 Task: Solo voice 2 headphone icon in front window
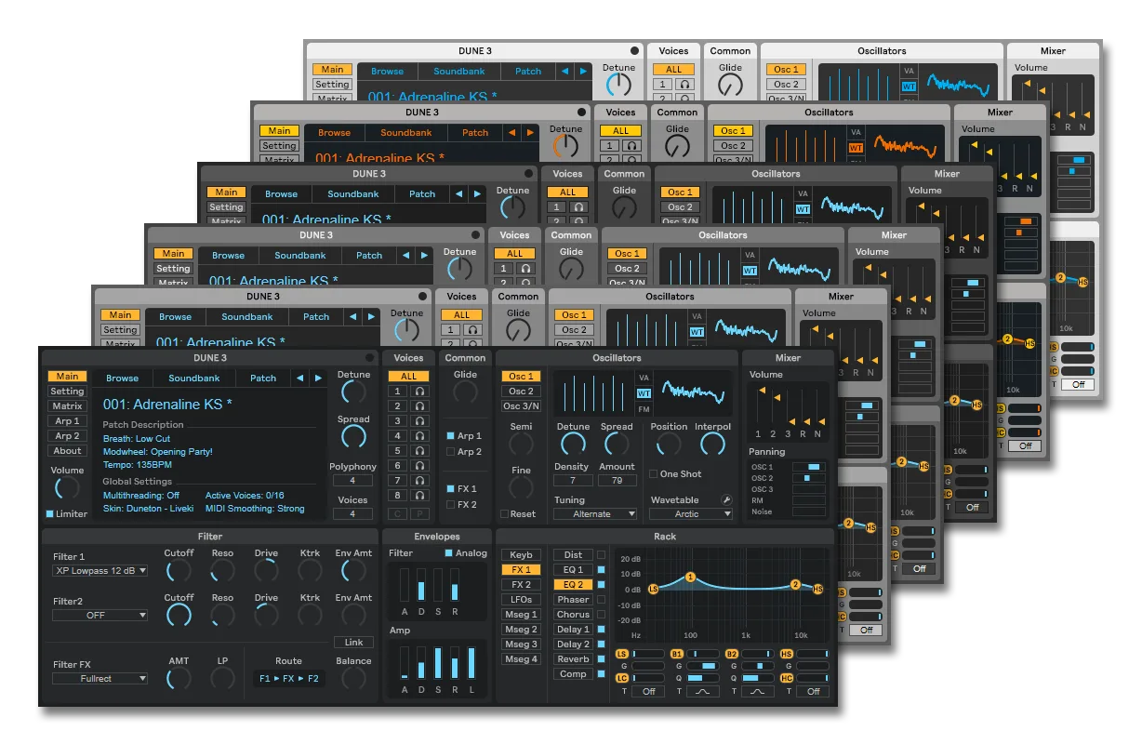point(421,406)
